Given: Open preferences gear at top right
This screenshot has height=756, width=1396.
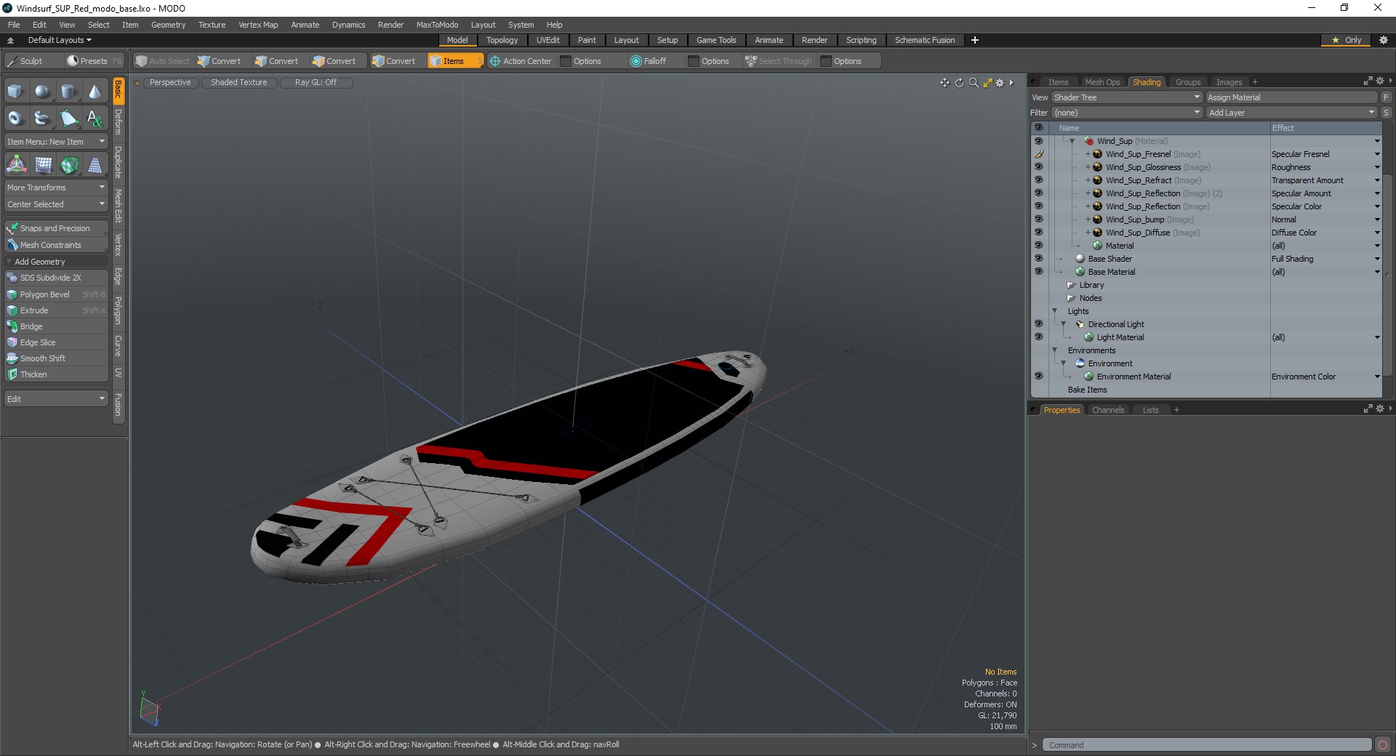Looking at the screenshot, I should (x=1384, y=40).
